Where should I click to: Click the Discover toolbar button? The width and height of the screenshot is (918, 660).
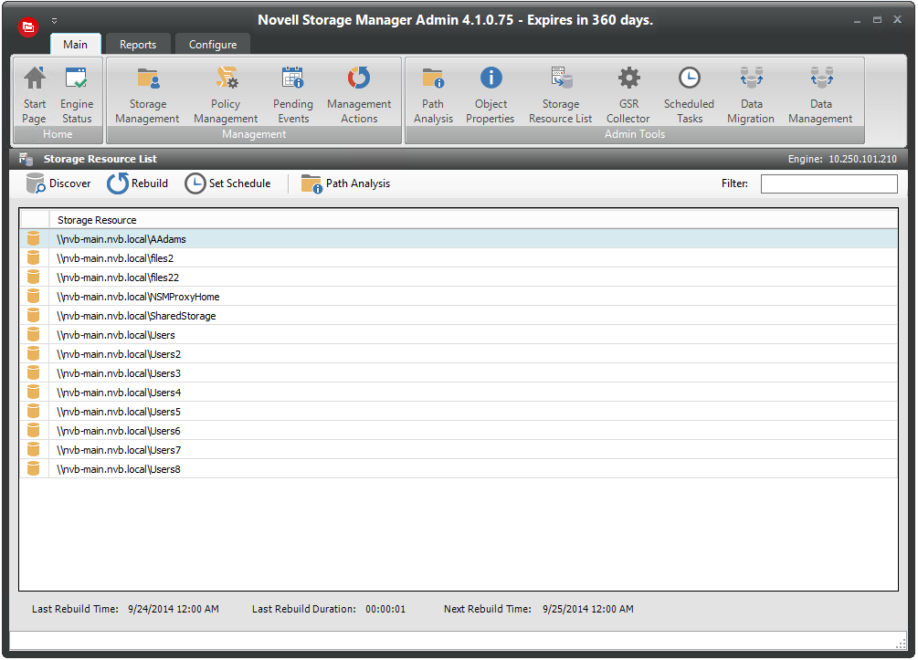pyautogui.click(x=58, y=183)
